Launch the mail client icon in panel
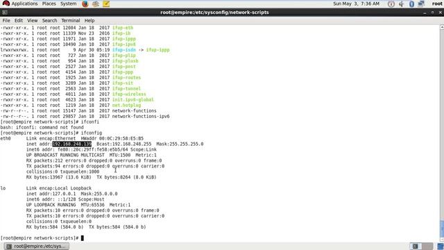 tap(96, 4)
